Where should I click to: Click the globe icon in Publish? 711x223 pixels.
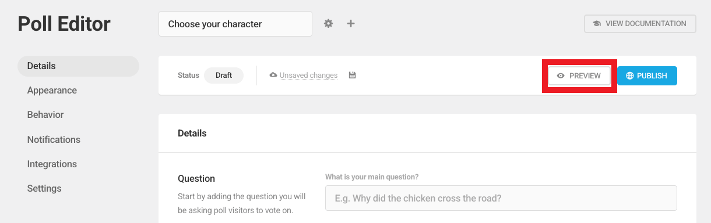(629, 76)
